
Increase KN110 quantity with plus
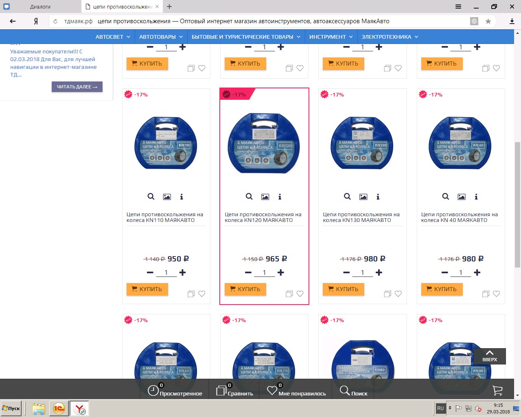point(182,272)
